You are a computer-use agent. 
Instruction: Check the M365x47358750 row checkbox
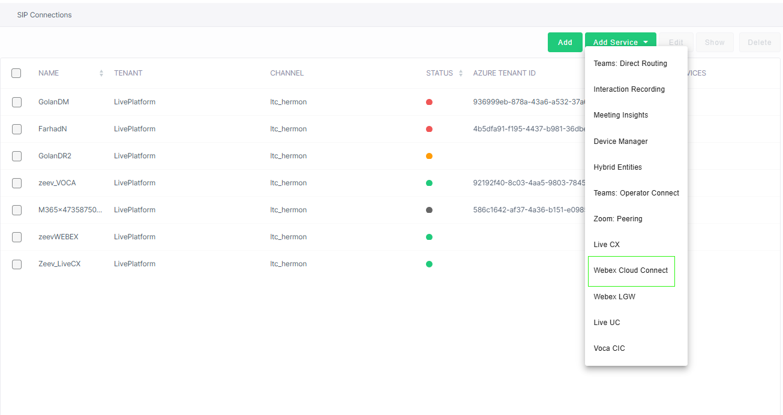point(17,210)
